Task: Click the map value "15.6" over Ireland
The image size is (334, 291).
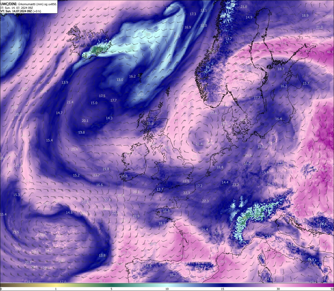Action: point(124,176)
